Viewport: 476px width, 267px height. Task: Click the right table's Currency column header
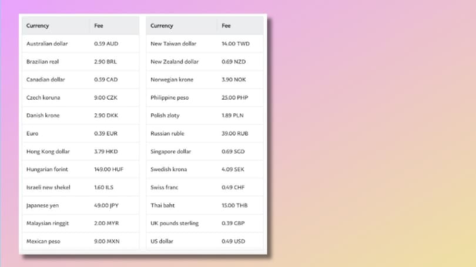pyautogui.click(x=162, y=26)
